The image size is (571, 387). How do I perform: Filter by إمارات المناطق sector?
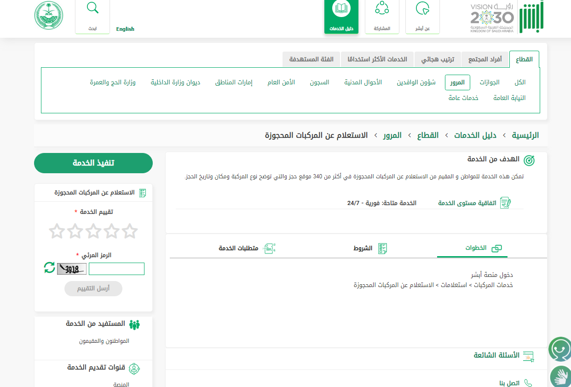234,82
